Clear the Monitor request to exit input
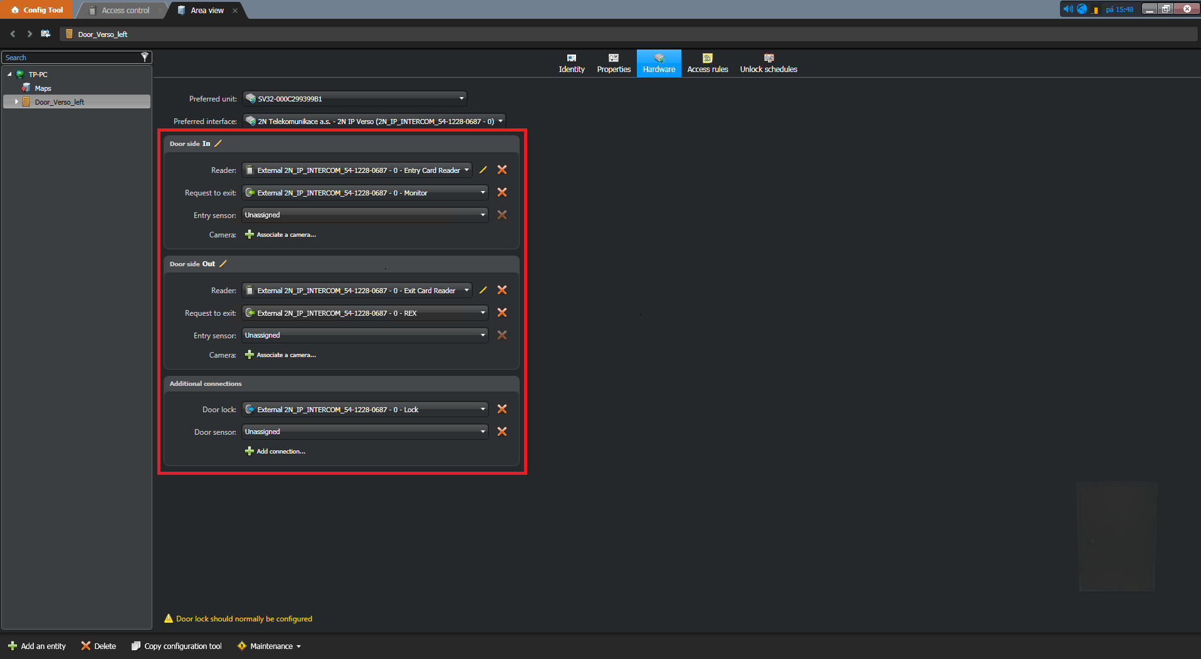The image size is (1201, 659). 502,192
